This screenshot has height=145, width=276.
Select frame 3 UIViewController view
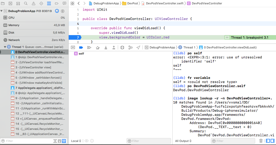click(x=34, y=67)
